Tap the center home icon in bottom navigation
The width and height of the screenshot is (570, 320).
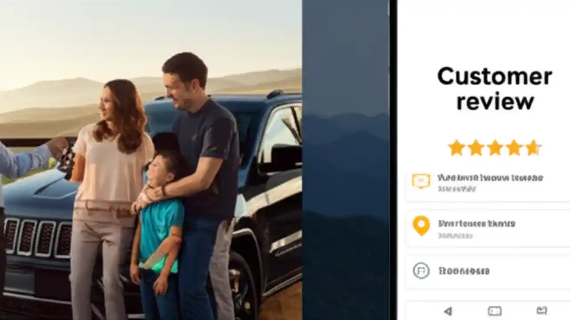(x=495, y=311)
